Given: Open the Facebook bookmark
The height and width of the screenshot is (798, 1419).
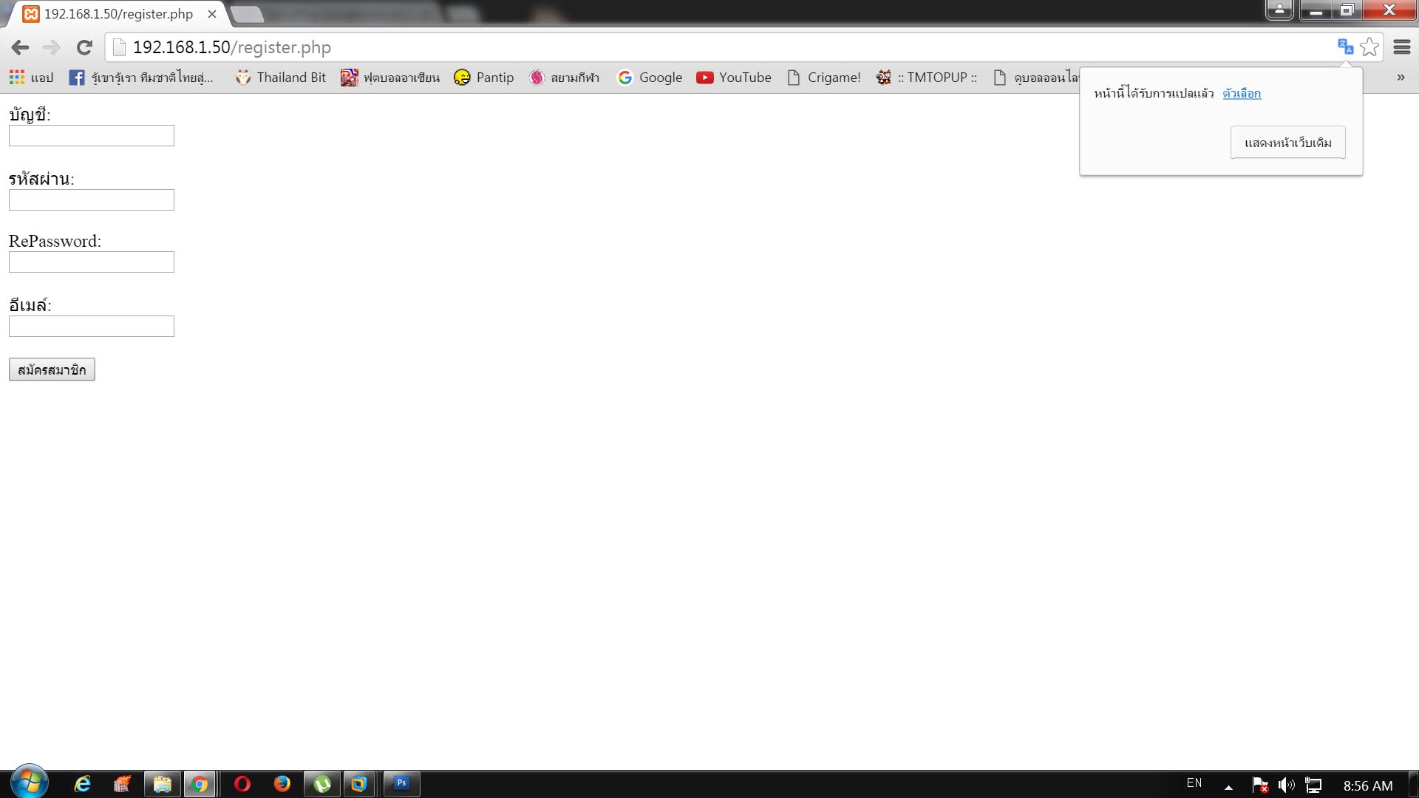Looking at the screenshot, I should (140, 78).
